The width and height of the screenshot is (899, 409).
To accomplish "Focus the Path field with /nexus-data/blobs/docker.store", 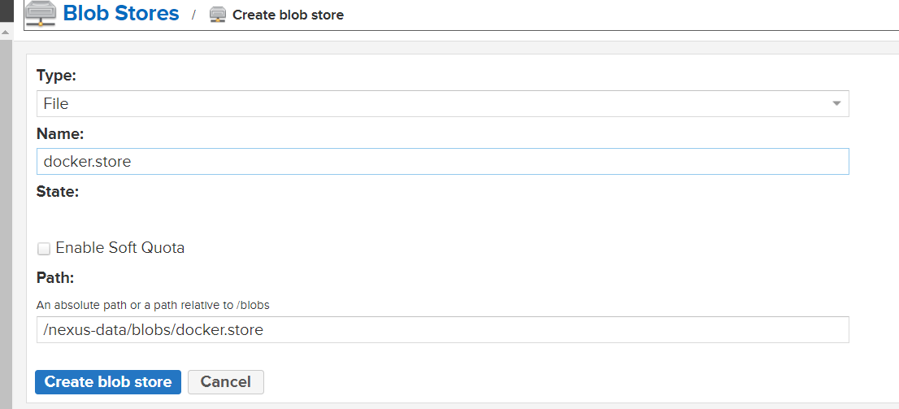I will point(443,330).
